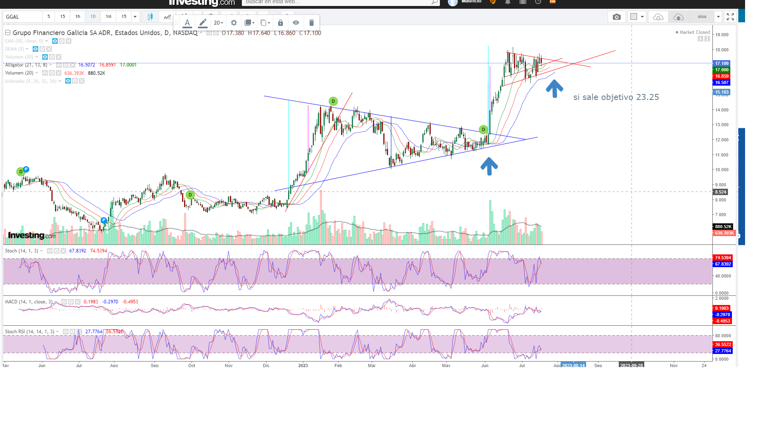Open the Mauricio user profile avatar
This screenshot has height=430, width=765.
(453, 2)
